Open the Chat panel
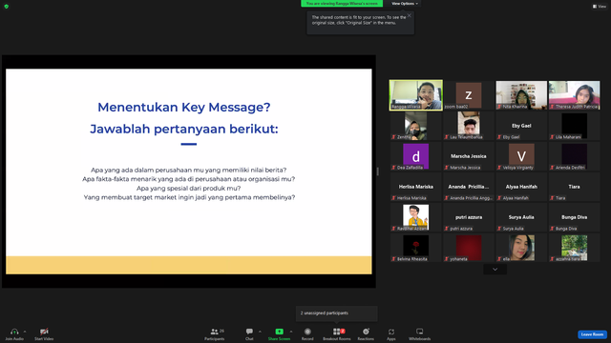This screenshot has width=611, height=343. coord(249,333)
